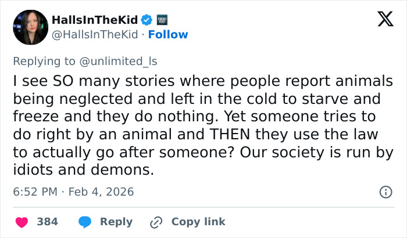407x238 pixels.
Task: Open the HallsInTheKid profile avatar
Action: coord(30,27)
